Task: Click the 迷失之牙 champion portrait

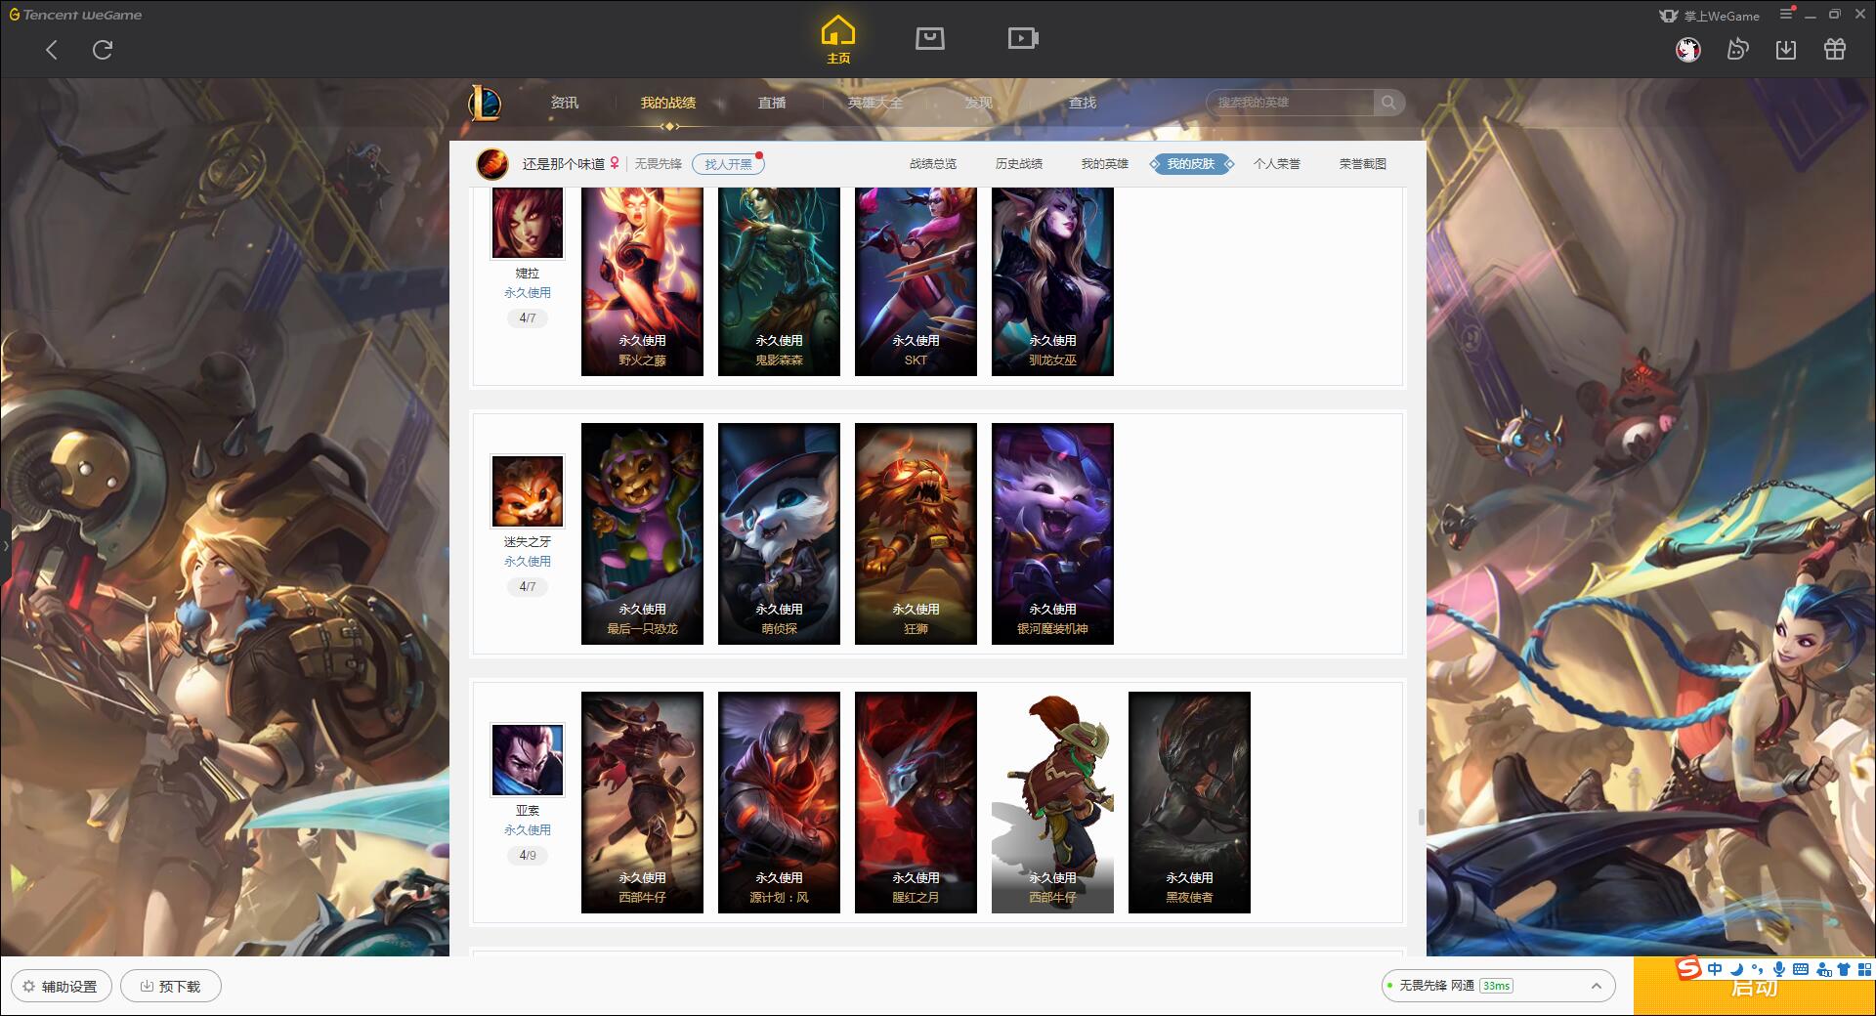Action: (x=528, y=491)
